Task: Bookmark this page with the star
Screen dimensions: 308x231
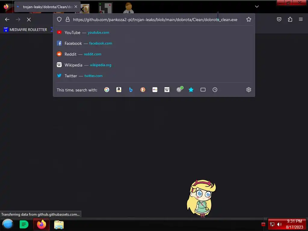Action: 249,19
